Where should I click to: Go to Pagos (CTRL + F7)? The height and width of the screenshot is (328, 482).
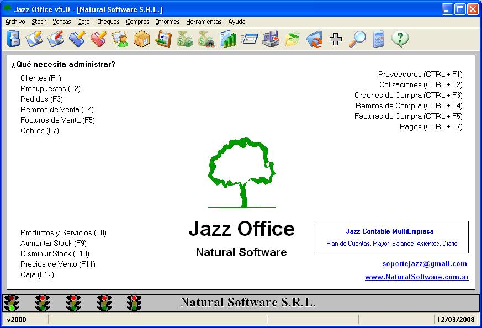point(431,126)
